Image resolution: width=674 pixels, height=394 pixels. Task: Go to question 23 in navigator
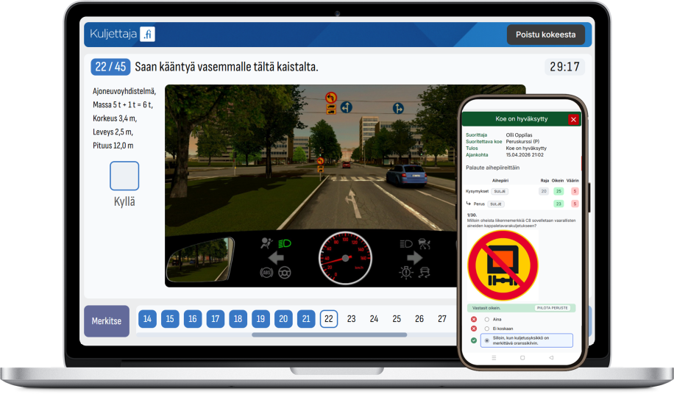351,319
